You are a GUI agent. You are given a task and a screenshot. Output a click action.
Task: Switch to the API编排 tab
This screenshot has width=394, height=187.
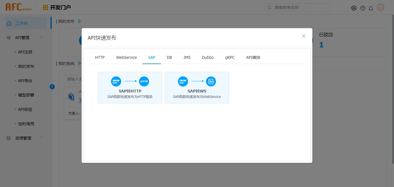[x=253, y=57]
